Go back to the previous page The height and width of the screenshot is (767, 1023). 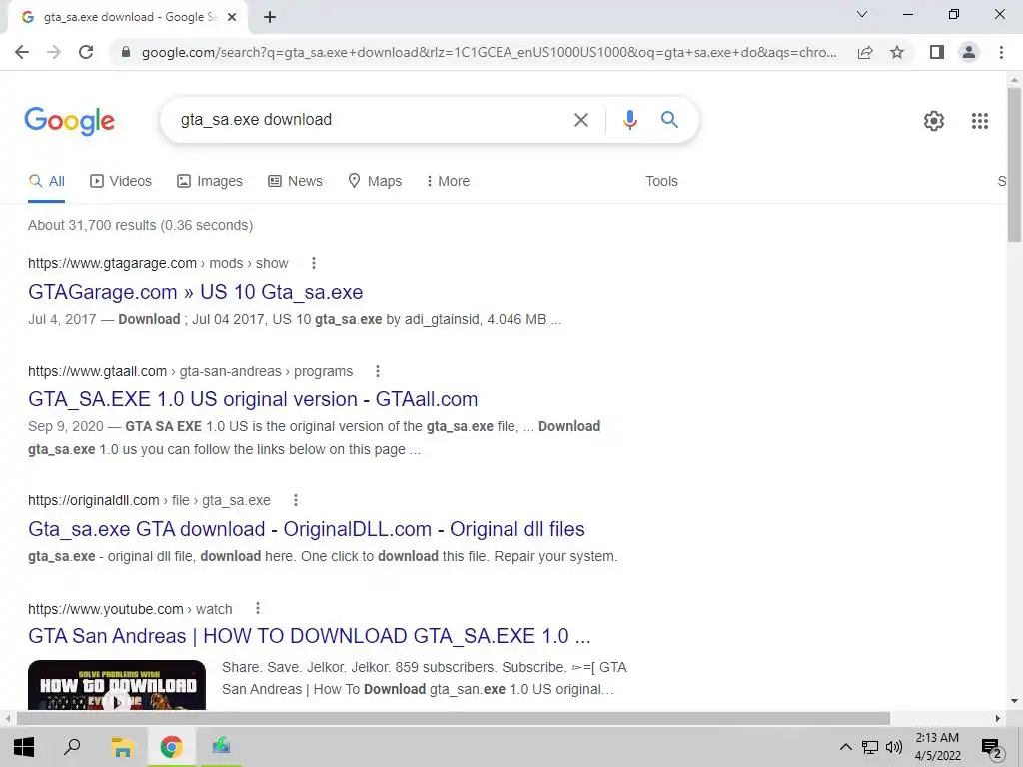click(x=22, y=52)
